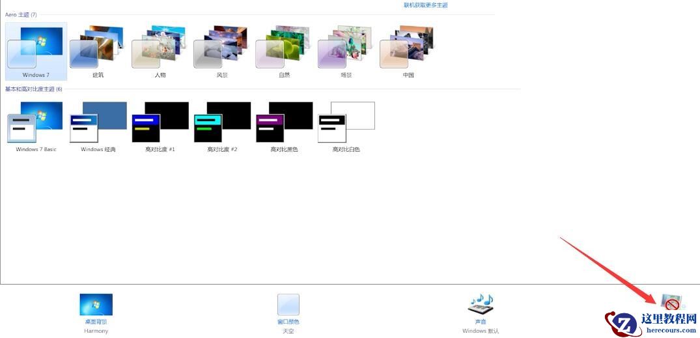Screen dimensions: 700x338
Task: Apply the 高对比黑色 theme
Action: click(x=284, y=127)
